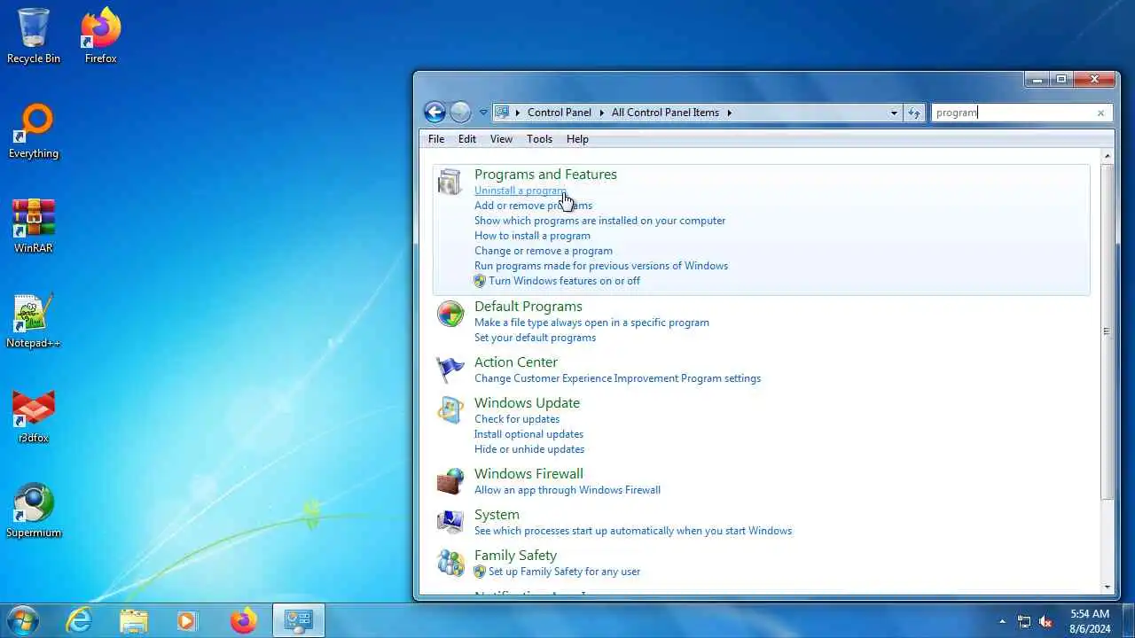
Task: Open the View menu
Action: pos(501,139)
